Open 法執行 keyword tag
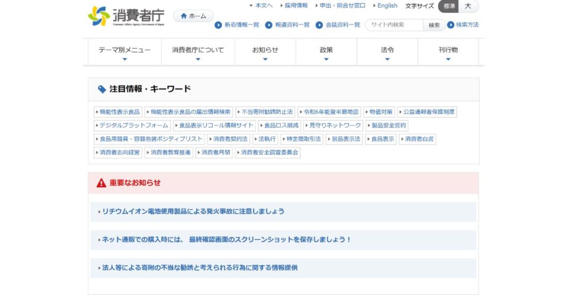The image size is (567, 298). point(265,139)
